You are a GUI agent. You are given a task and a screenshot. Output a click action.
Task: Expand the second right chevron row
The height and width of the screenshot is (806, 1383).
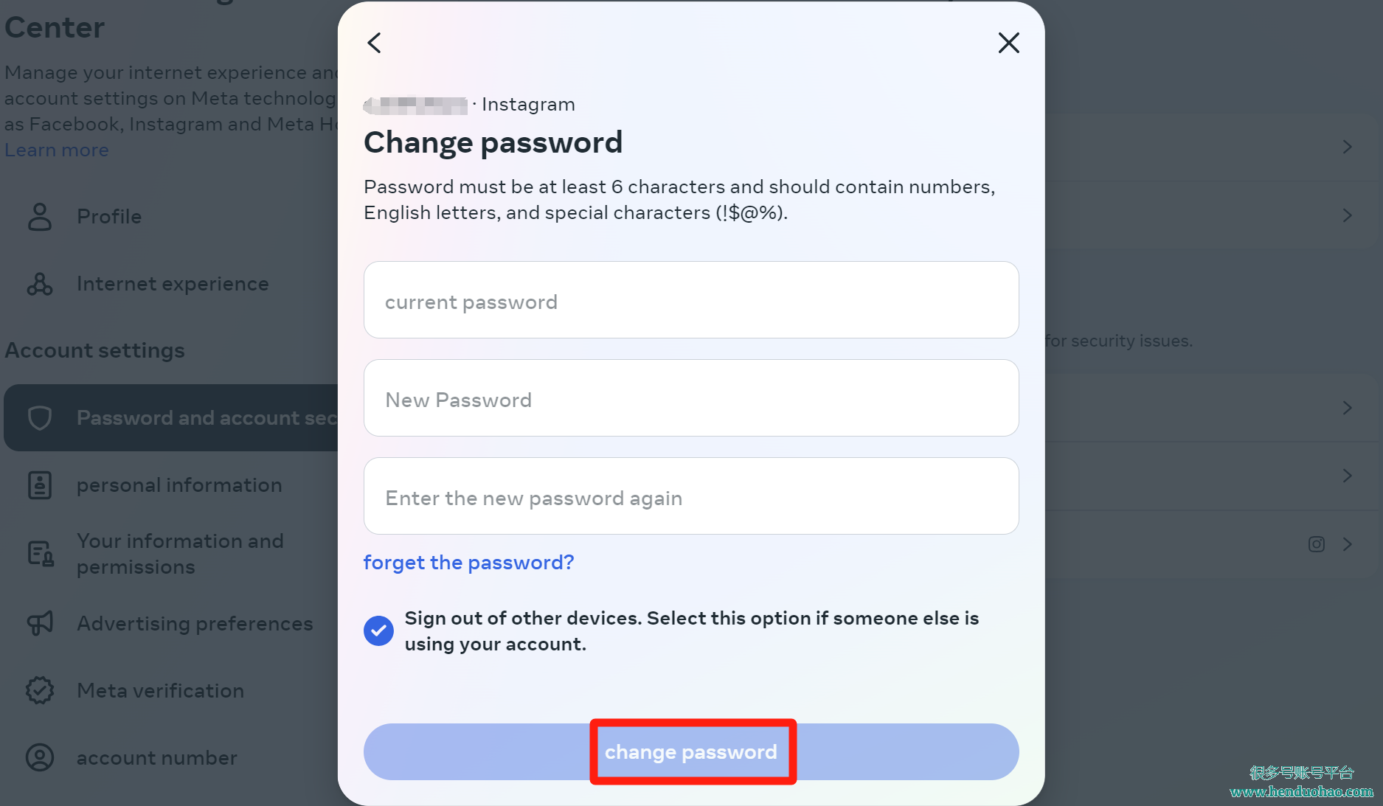[1347, 215]
